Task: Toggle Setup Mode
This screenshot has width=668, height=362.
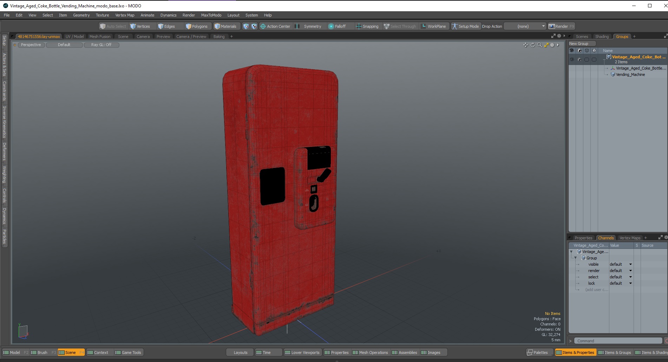Action: tap(465, 26)
